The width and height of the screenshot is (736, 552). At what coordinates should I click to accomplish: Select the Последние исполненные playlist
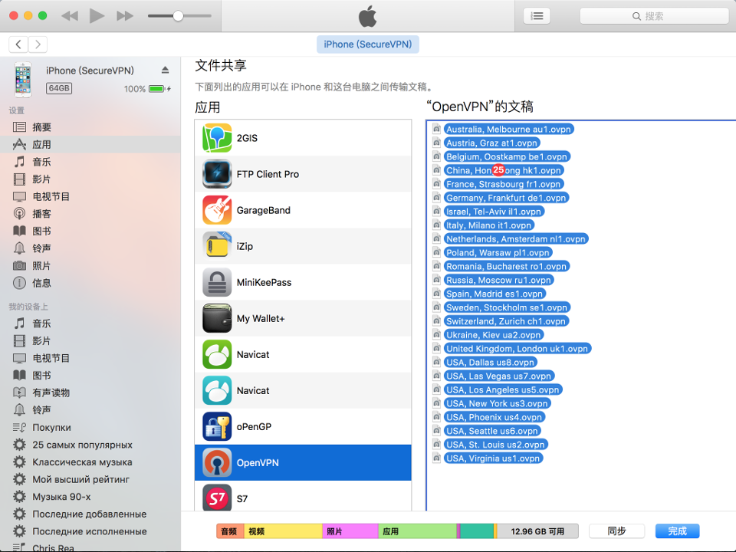tap(90, 531)
